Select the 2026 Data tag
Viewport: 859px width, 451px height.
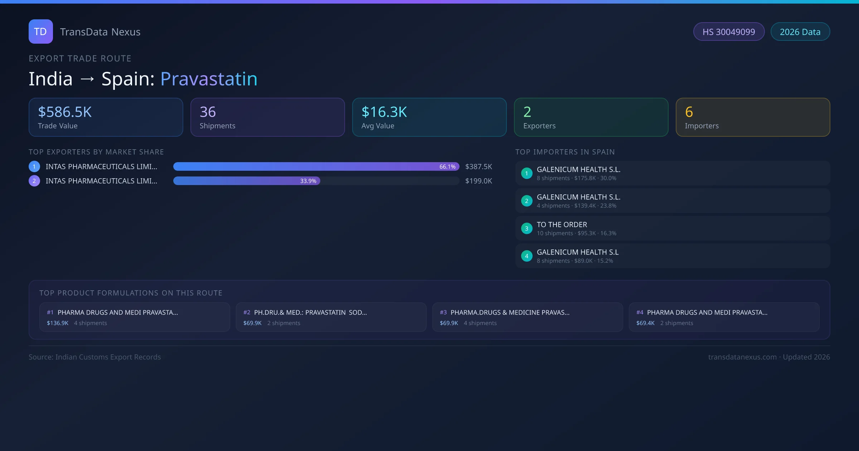pyautogui.click(x=800, y=32)
